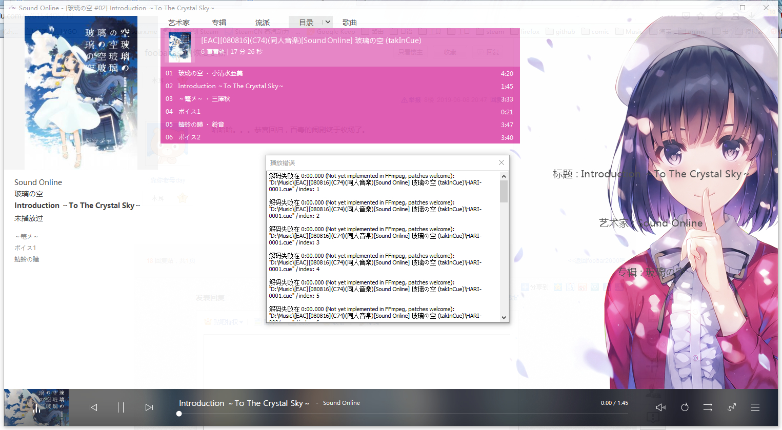Click the seek slider handle
This screenshot has width=782, height=430.
179,414
